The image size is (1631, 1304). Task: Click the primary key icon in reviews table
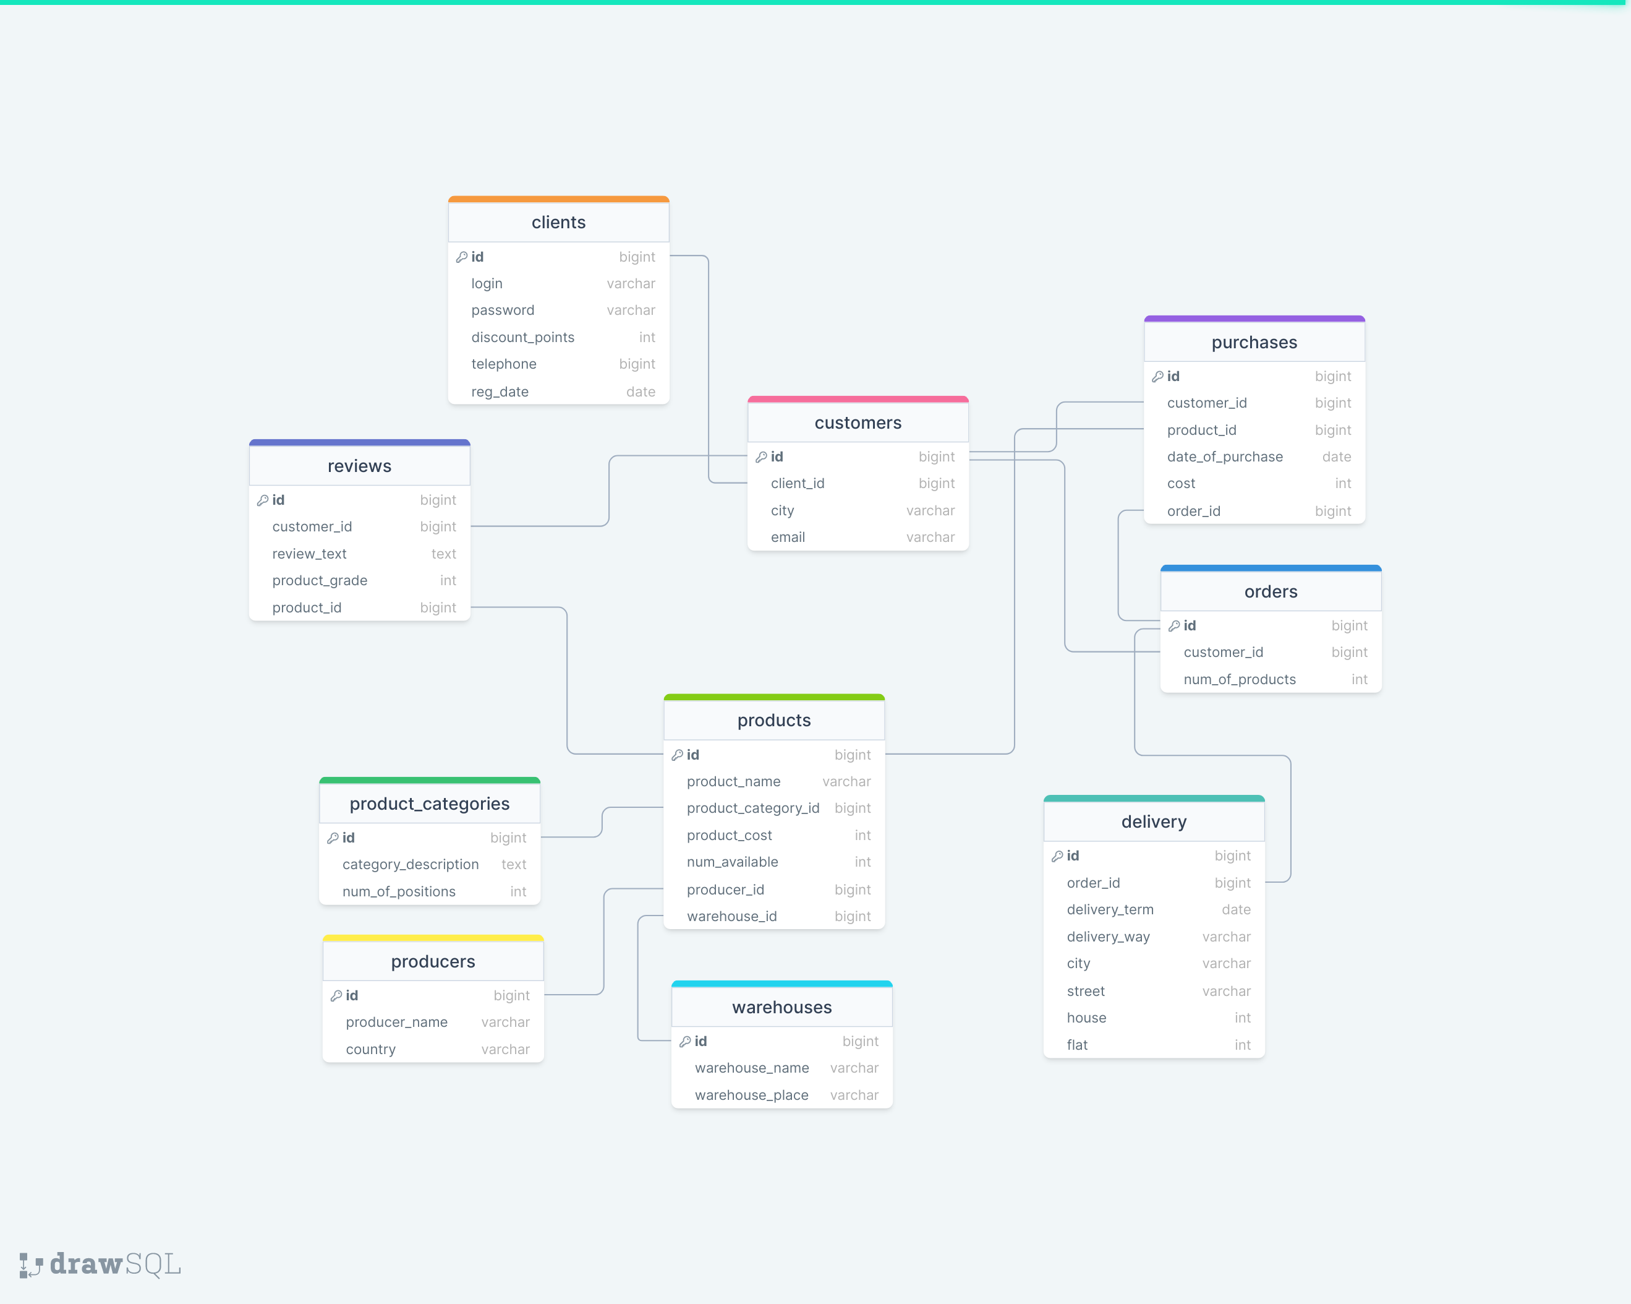coord(263,500)
